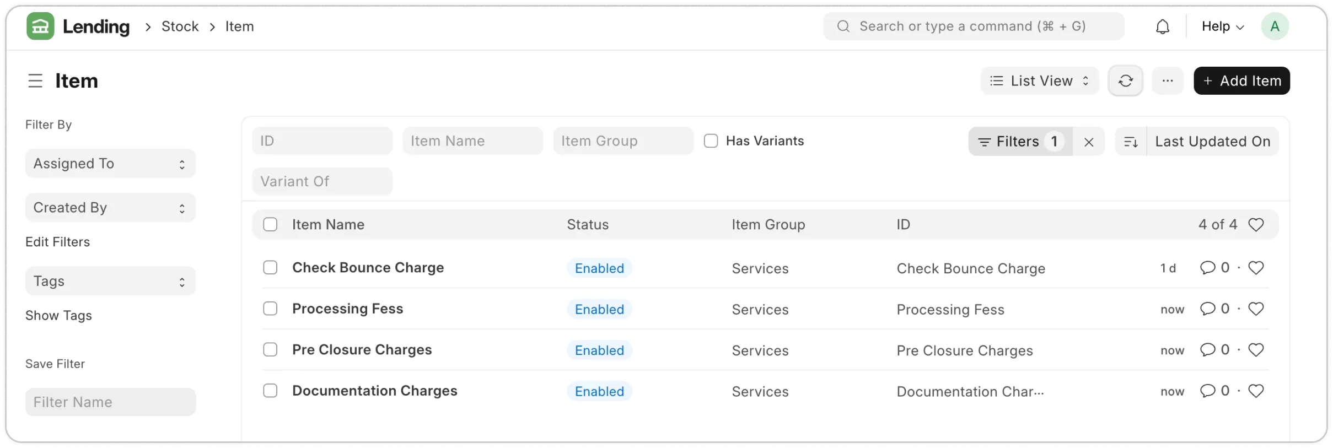Click the comment icon for Processing Fess
The image size is (1333, 448).
(x=1207, y=309)
